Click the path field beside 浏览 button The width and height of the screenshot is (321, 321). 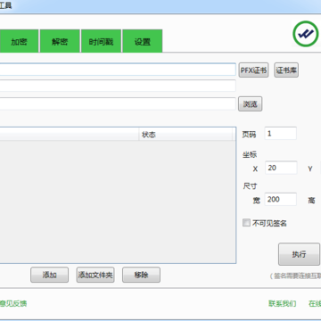click(118, 103)
